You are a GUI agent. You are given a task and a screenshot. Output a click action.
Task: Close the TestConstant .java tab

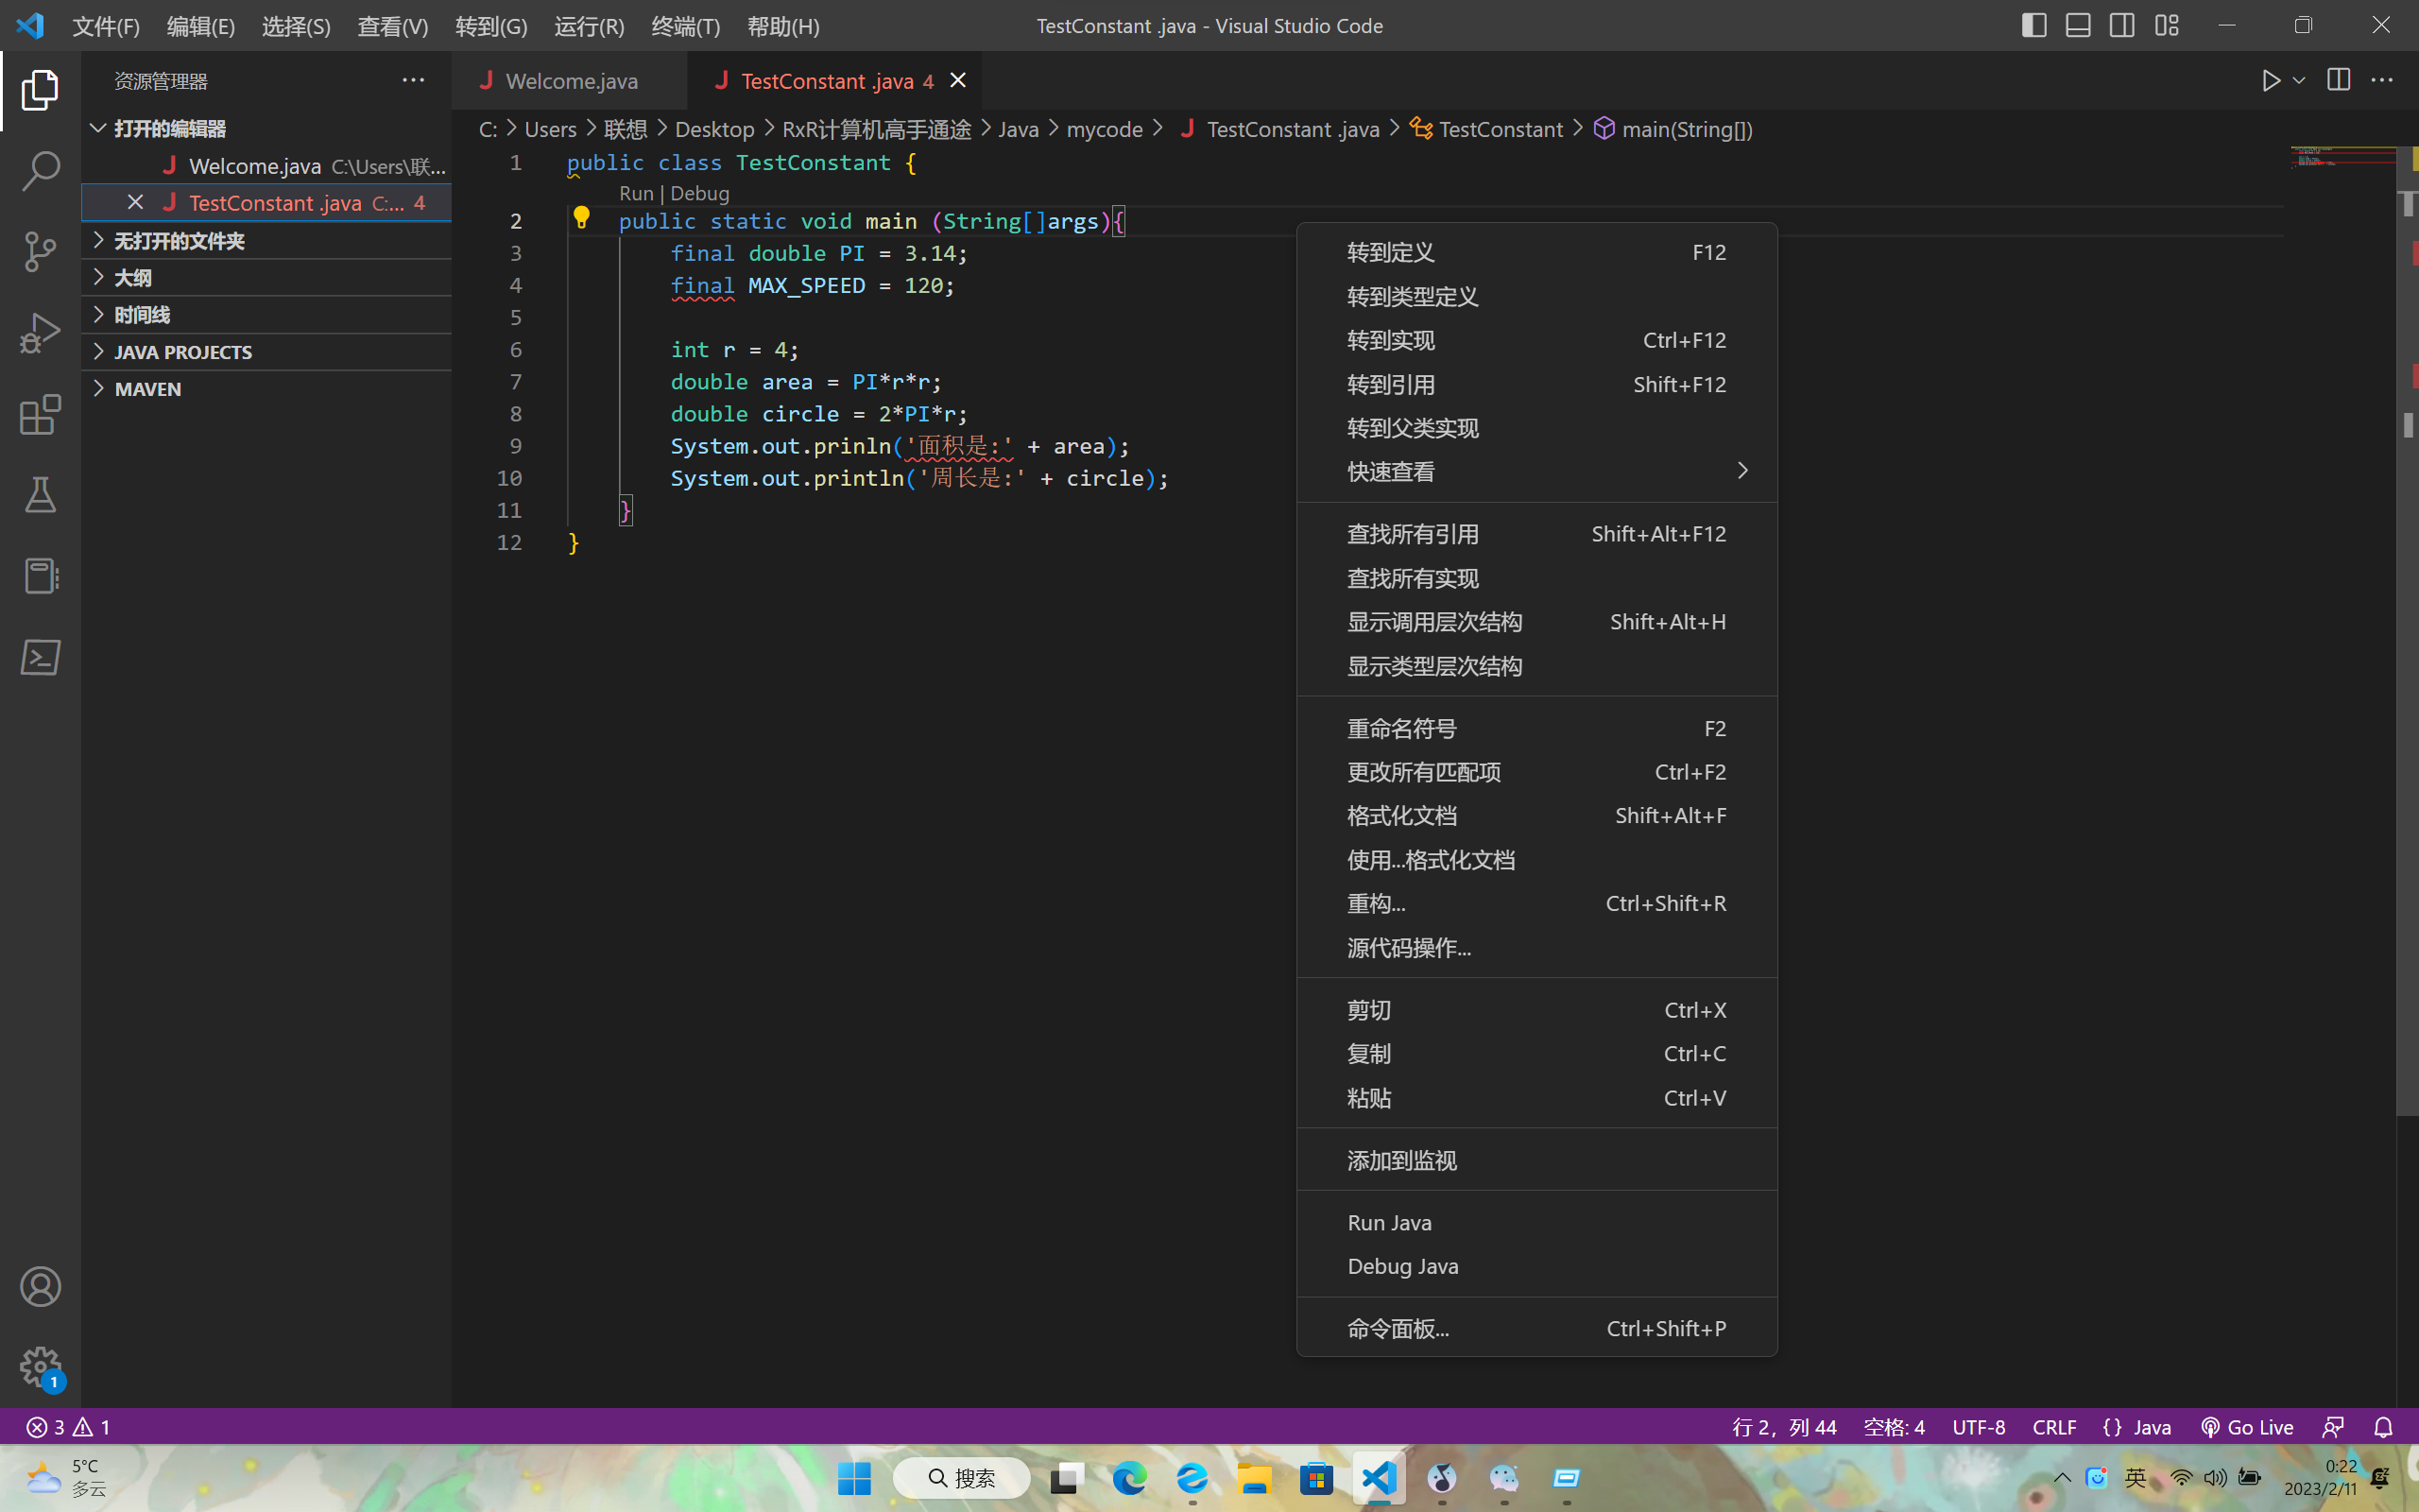click(x=957, y=80)
